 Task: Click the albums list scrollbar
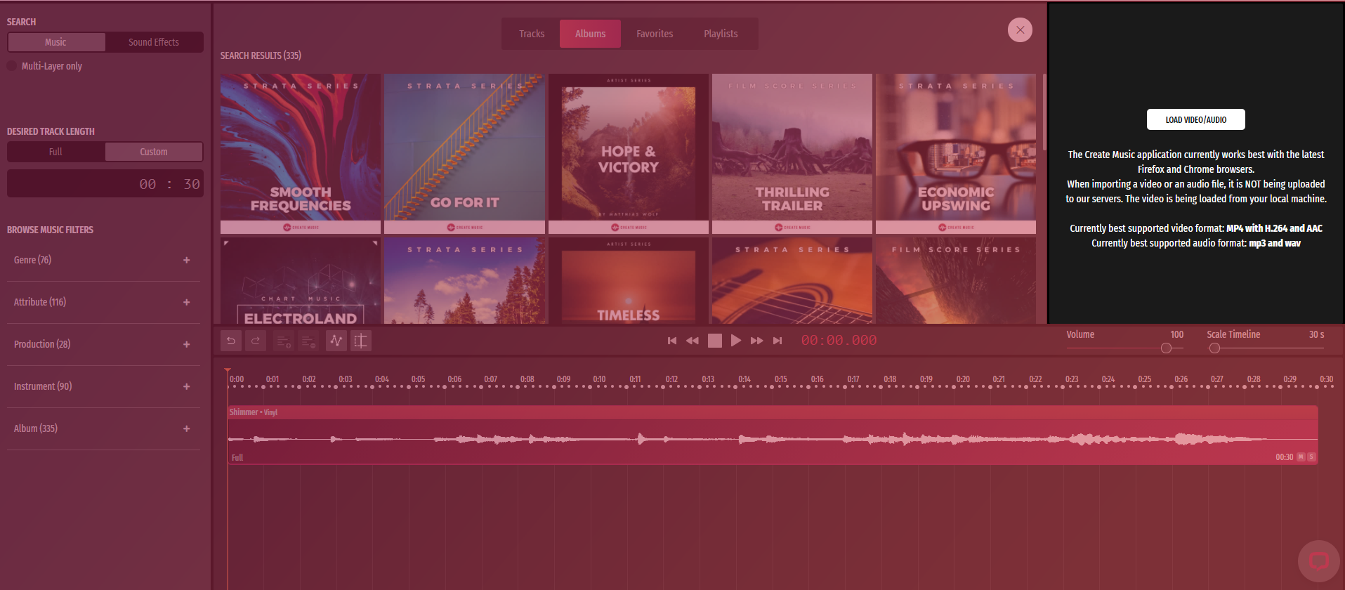click(x=1044, y=112)
